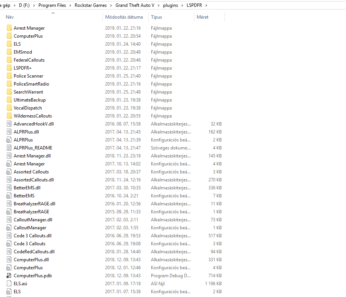Expand the chevron after Rockstar Games

click(111, 5)
